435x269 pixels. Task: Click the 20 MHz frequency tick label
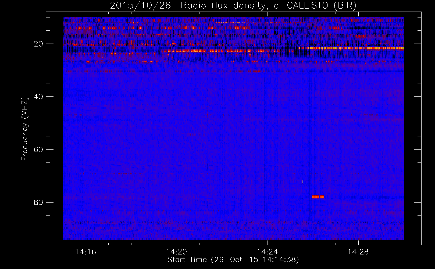coord(39,44)
